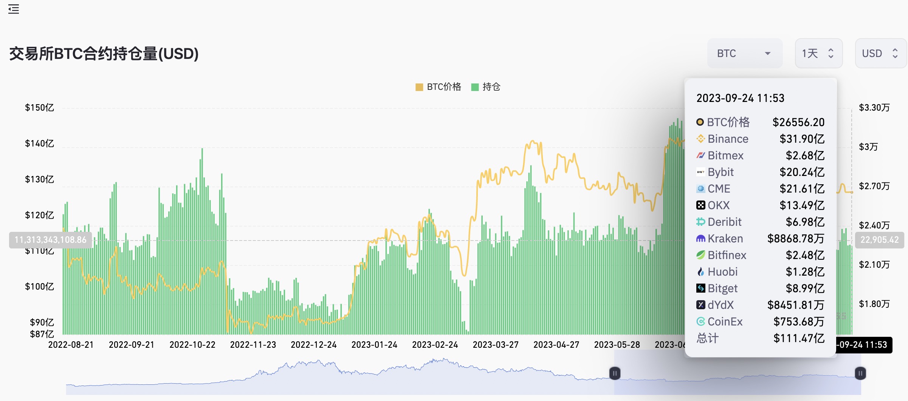Click the dYdX logo icon
Screen dimensions: 908x401
700,305
